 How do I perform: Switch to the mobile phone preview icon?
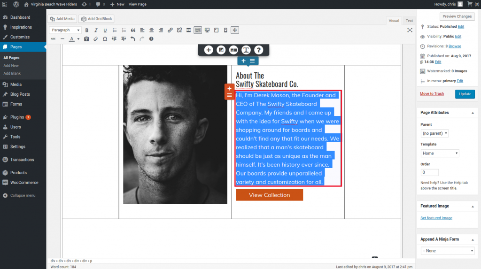[225, 30]
